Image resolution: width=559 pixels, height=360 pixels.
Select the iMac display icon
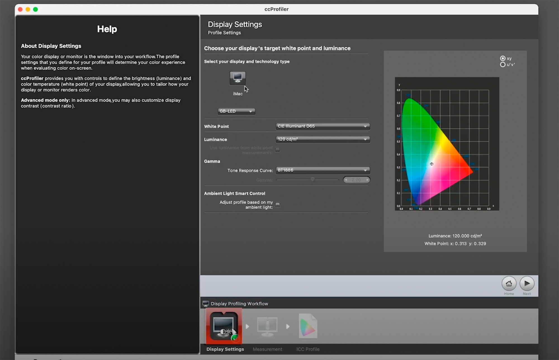pyautogui.click(x=238, y=78)
